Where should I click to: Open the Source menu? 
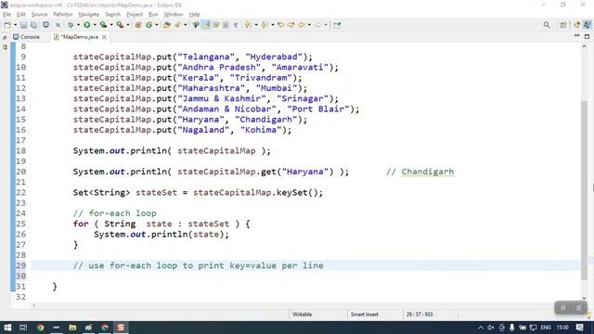click(39, 15)
